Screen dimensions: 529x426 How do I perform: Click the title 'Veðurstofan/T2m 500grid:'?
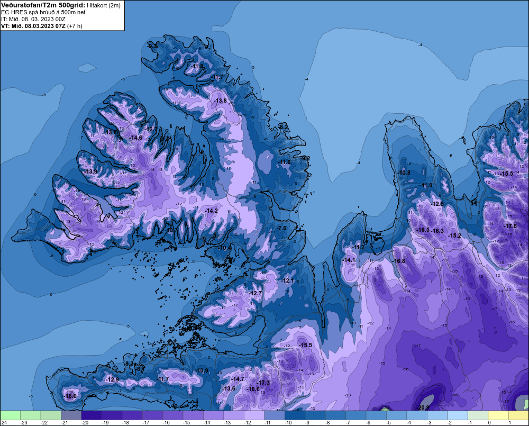pyautogui.click(x=43, y=5)
